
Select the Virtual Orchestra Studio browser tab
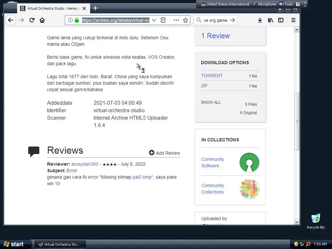tap(53, 8)
